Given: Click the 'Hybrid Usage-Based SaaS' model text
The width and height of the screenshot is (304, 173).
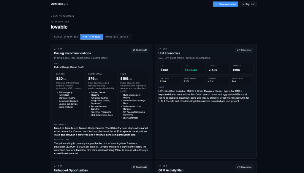Looking at the screenshot, I should (x=69, y=67).
